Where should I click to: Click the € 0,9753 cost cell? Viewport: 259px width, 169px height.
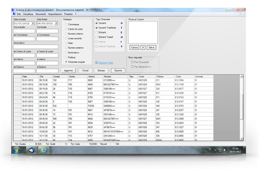(x=184, y=106)
